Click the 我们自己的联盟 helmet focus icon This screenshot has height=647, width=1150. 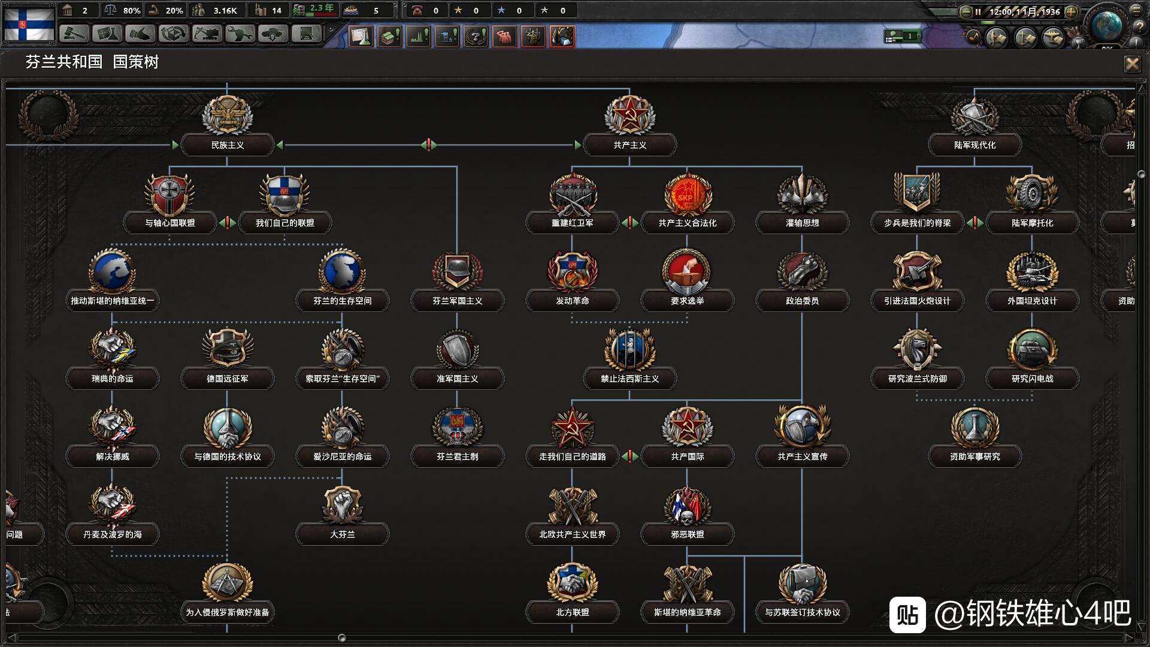click(x=285, y=194)
